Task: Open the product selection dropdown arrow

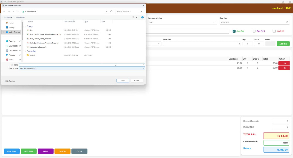Action: (159, 44)
